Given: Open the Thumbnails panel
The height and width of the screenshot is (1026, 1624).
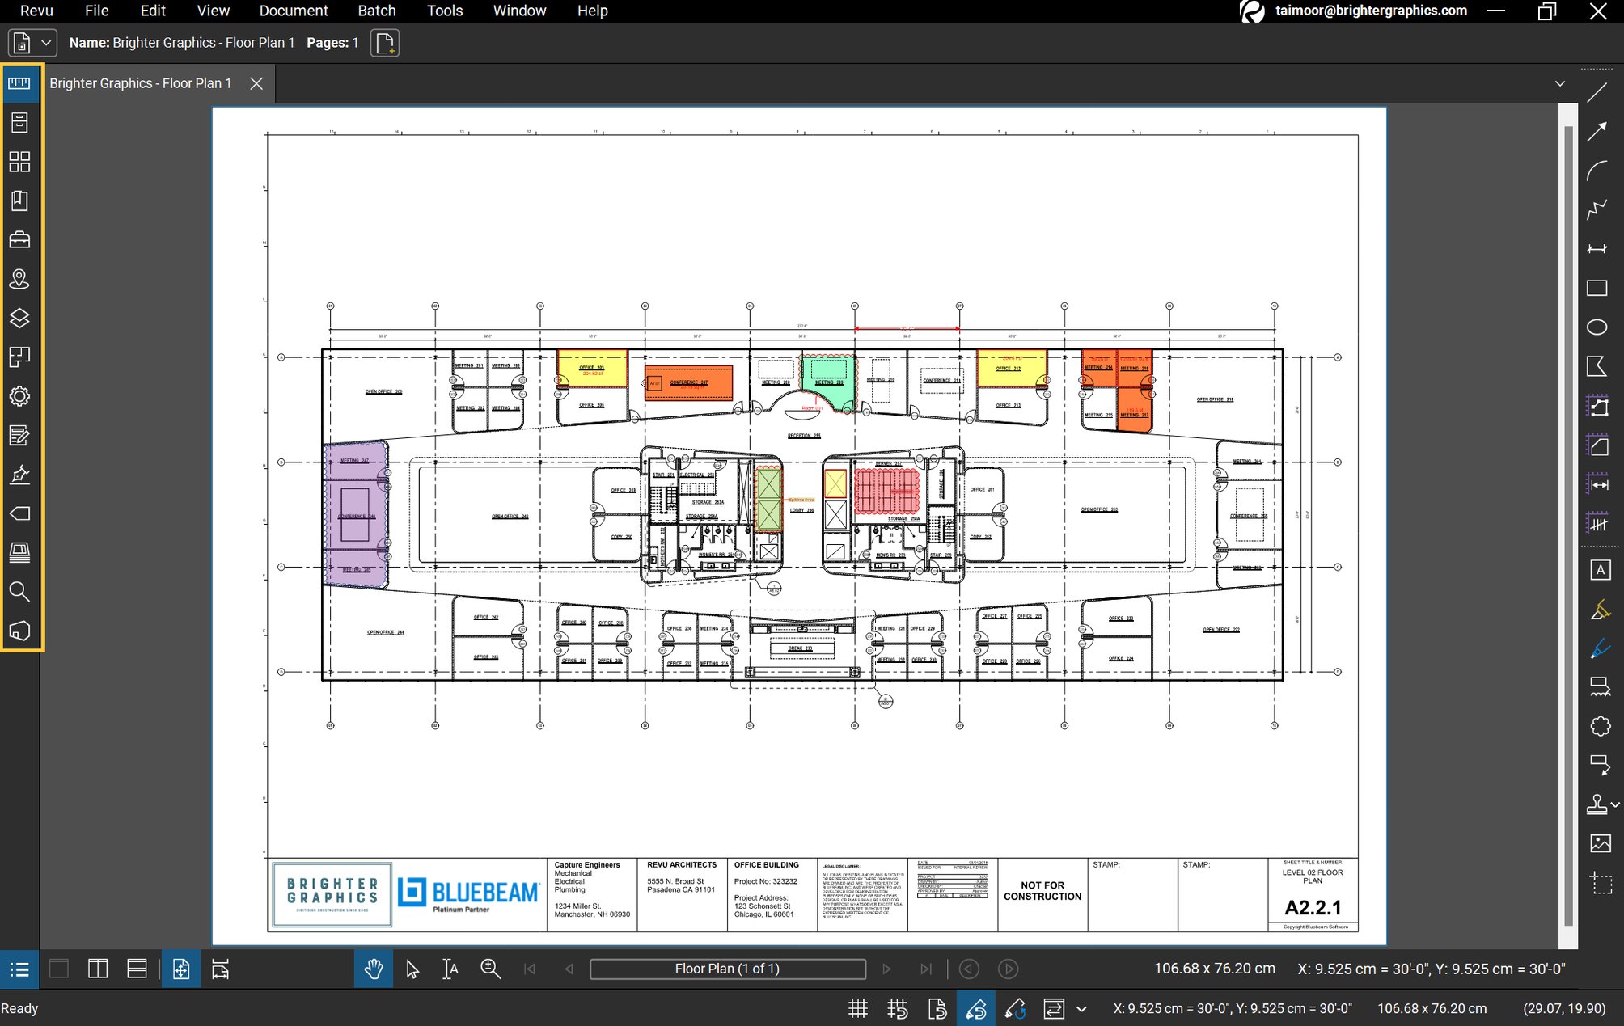Looking at the screenshot, I should coord(19,162).
